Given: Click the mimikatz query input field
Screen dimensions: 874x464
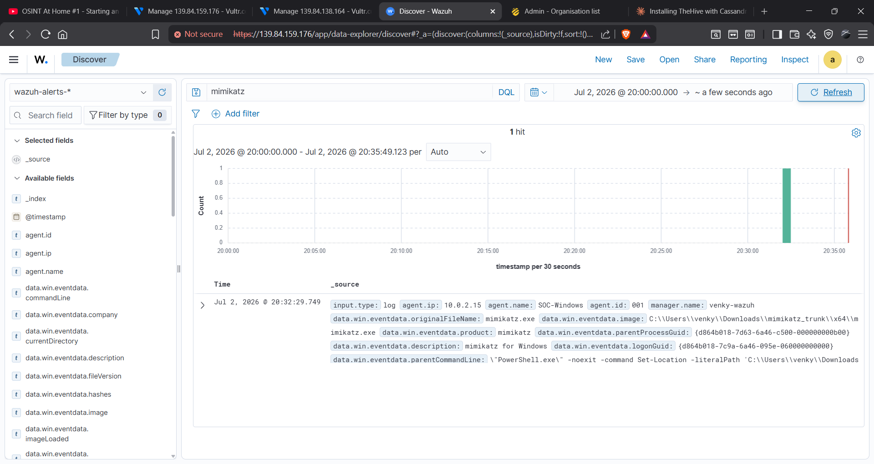Looking at the screenshot, I should pyautogui.click(x=350, y=92).
